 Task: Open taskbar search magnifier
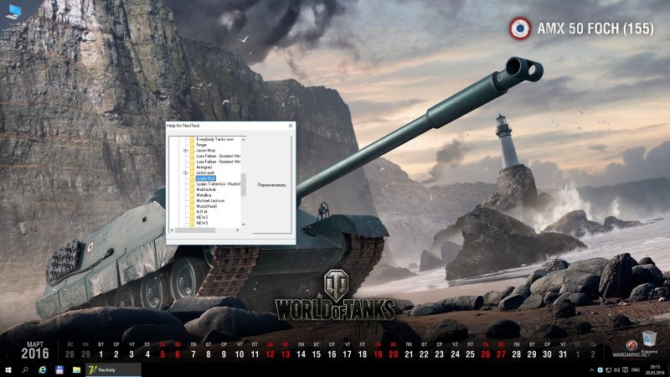click(25, 369)
